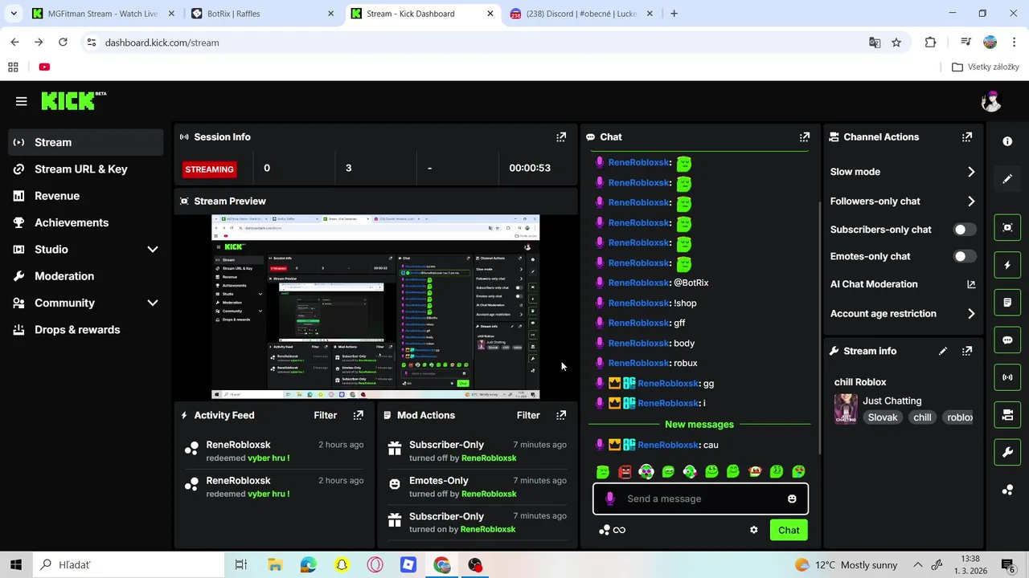Open chat settings gear icon
The image size is (1029, 578).
754,530
